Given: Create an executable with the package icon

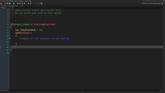Looking at the screenshot, I should pos(14,3).
